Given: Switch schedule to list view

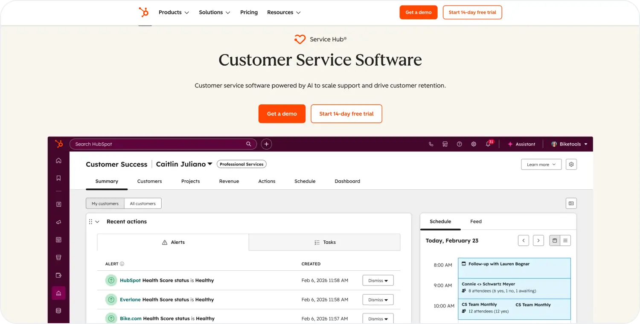Looking at the screenshot, I should point(565,240).
